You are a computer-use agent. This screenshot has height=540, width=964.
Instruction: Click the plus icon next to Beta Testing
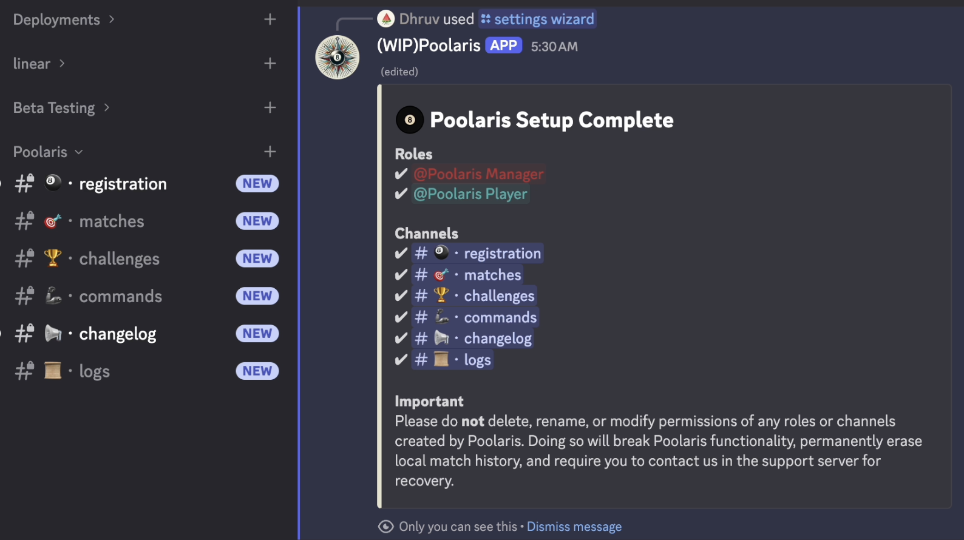click(270, 107)
